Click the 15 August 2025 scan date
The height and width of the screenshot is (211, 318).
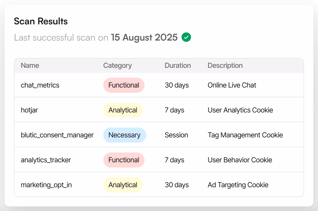click(x=144, y=38)
